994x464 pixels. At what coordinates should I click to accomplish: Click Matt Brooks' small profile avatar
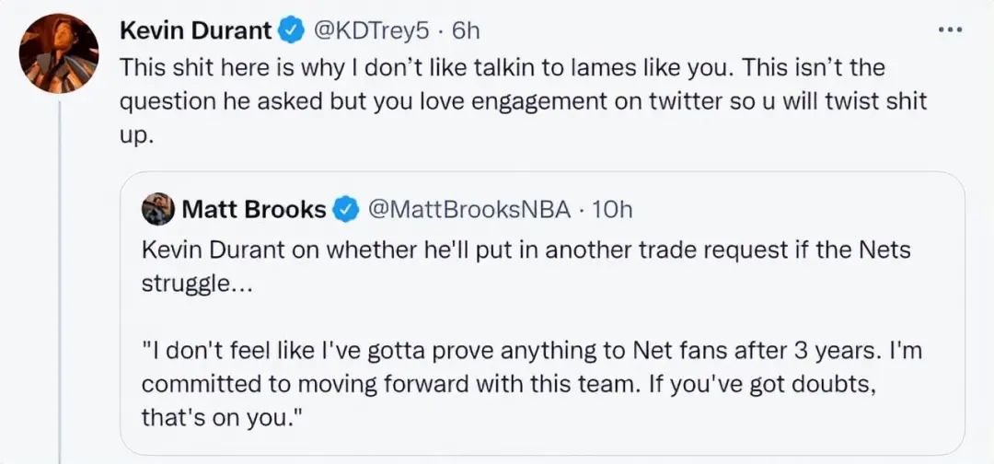(x=157, y=210)
